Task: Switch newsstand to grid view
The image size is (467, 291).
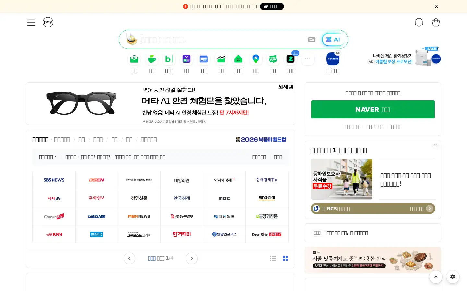Action: click(x=285, y=258)
